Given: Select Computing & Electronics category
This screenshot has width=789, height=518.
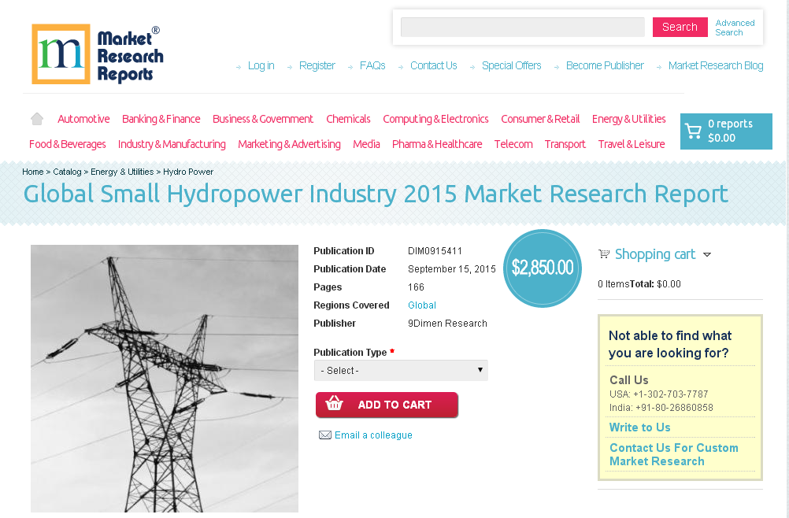Looking at the screenshot, I should [435, 119].
